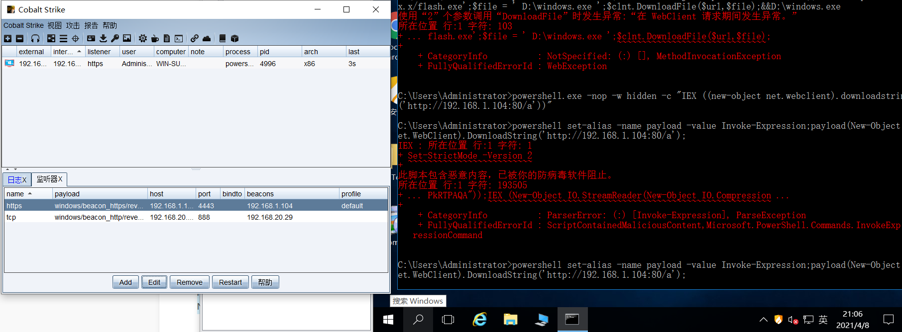Open keystrokes via the key icon
Viewport: 902px width, 332px height.
115,38
